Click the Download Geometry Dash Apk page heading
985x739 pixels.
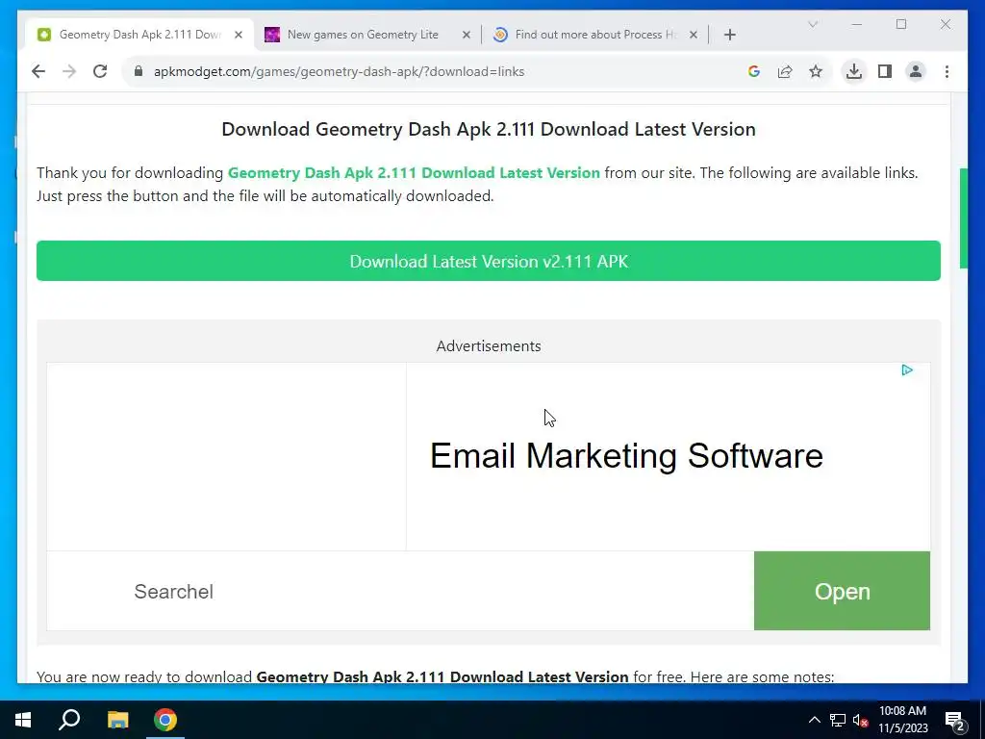pos(488,129)
